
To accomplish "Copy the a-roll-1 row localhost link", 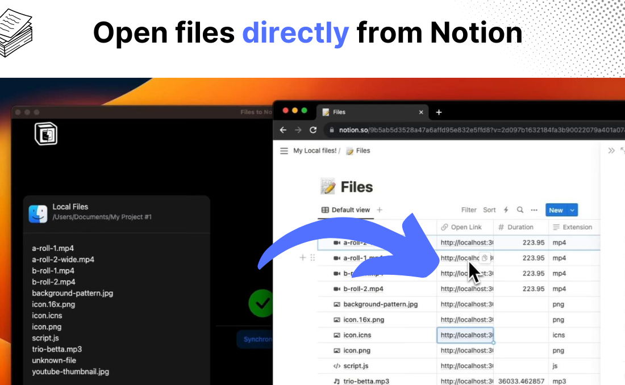I will tap(485, 258).
